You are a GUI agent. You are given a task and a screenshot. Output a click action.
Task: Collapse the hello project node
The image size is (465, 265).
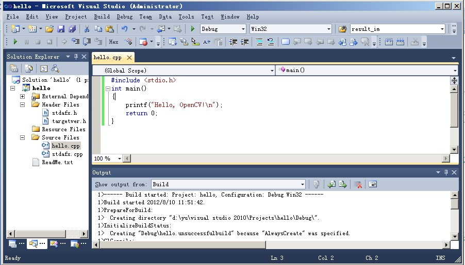(12, 88)
